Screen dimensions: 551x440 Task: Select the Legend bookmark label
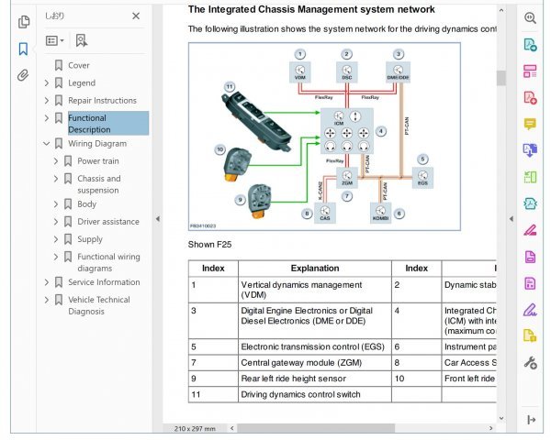82,82
